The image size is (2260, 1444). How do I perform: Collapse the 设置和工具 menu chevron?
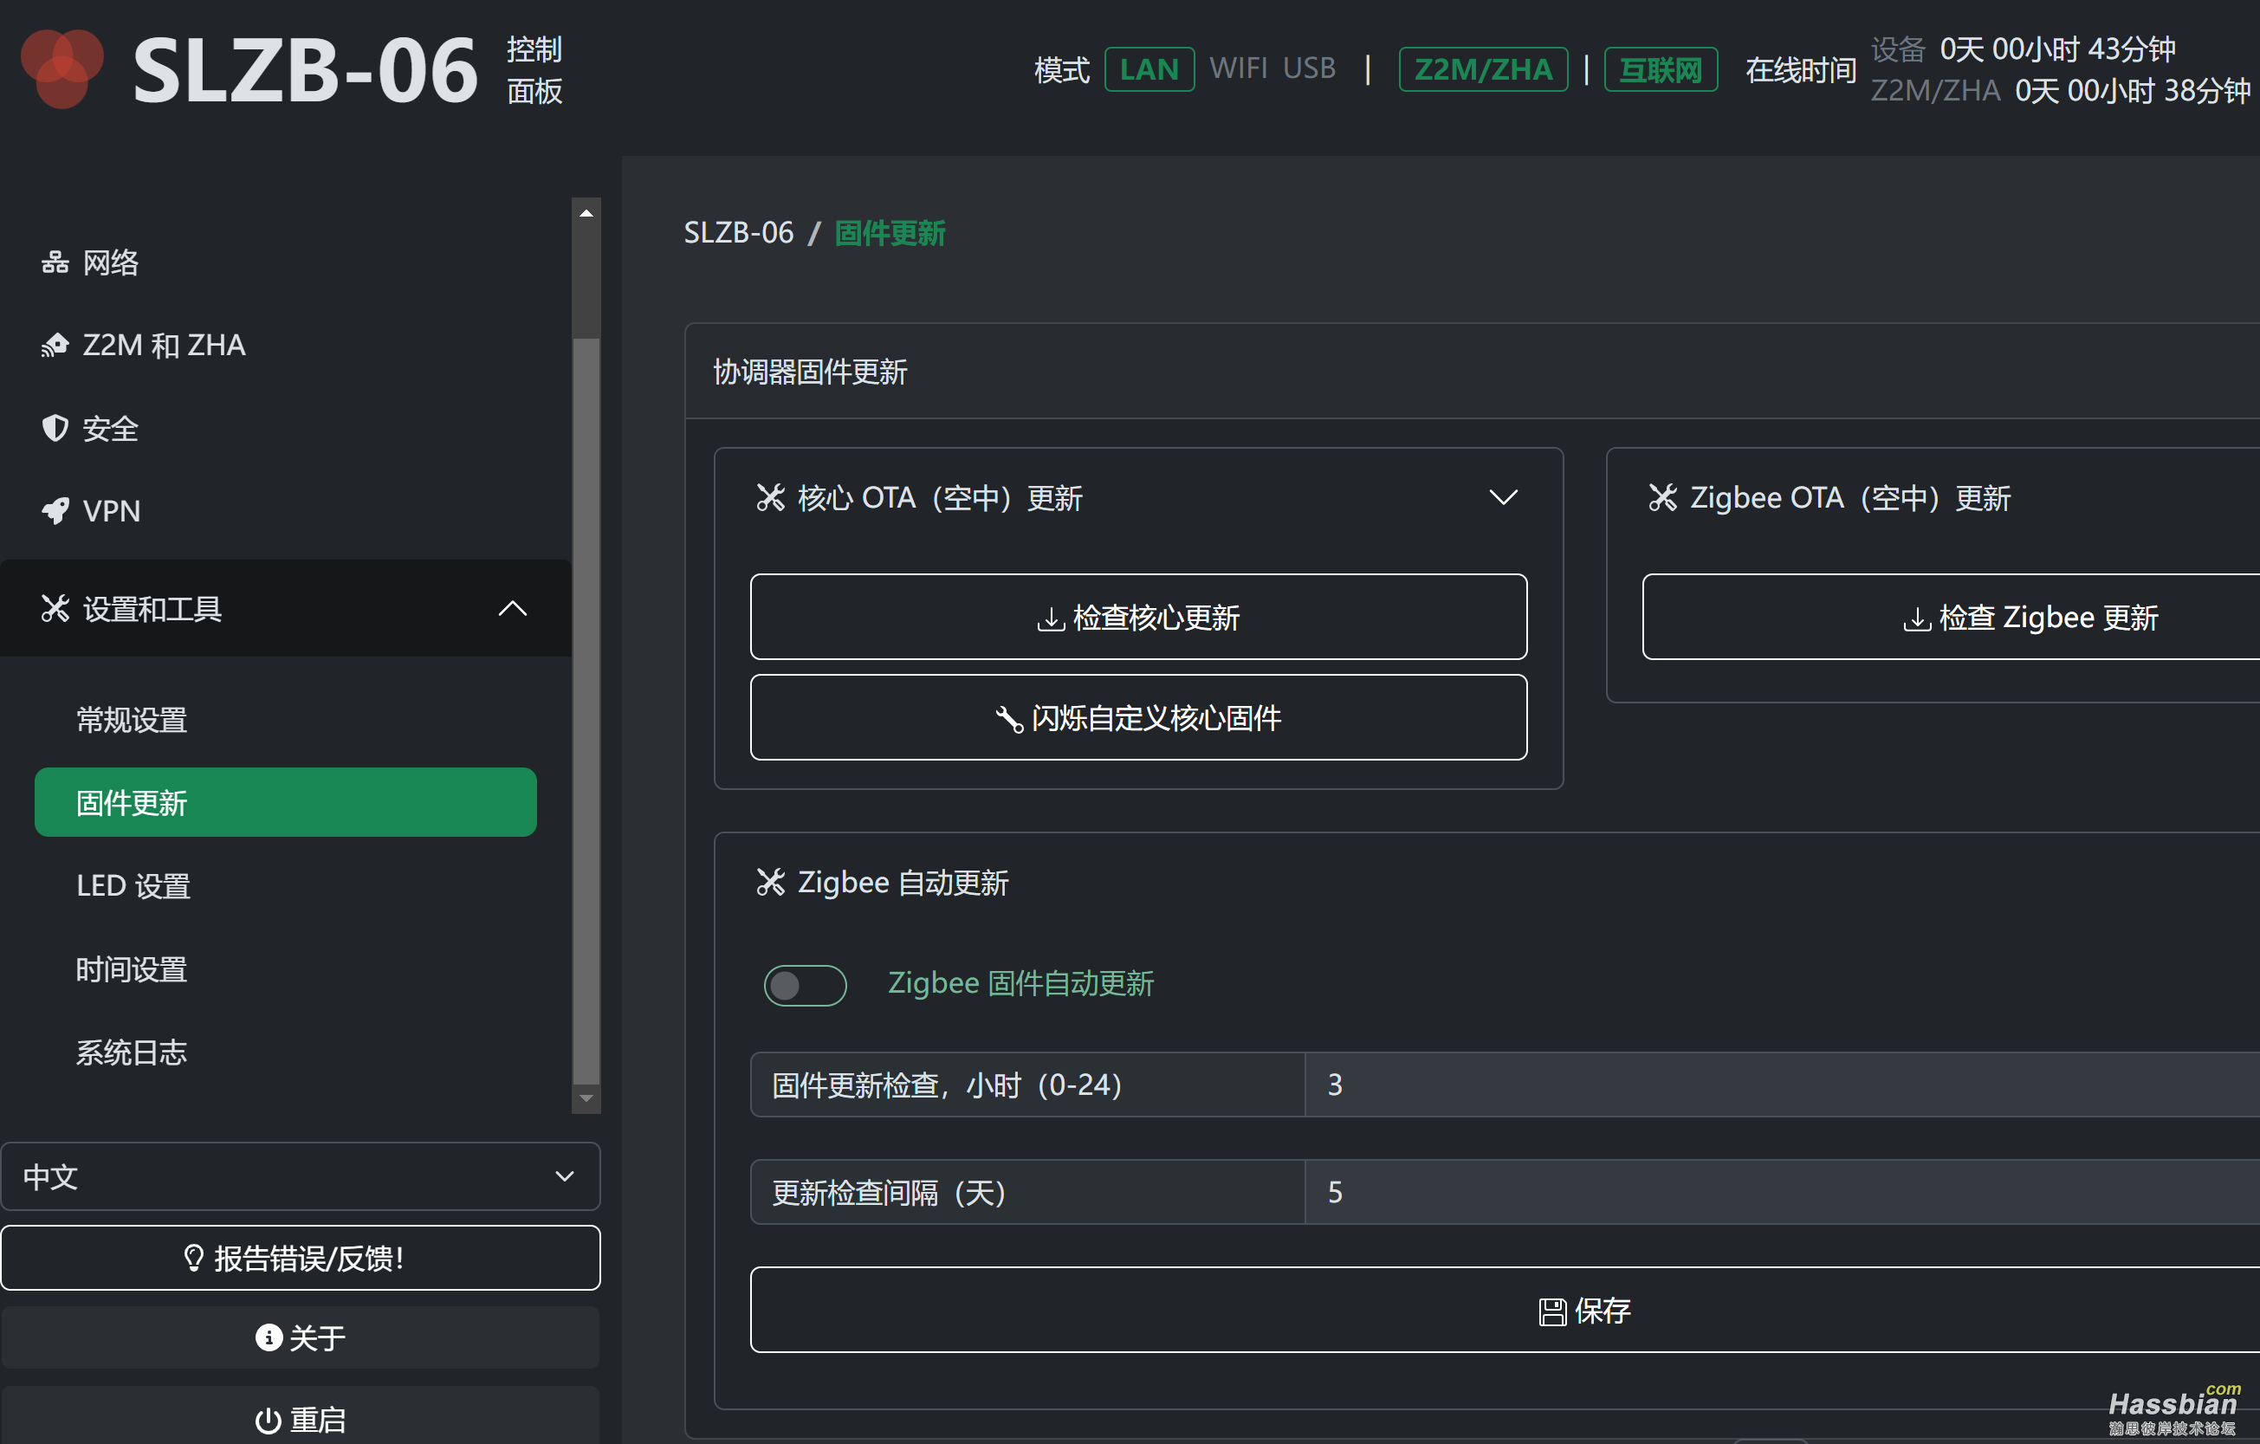point(513,608)
